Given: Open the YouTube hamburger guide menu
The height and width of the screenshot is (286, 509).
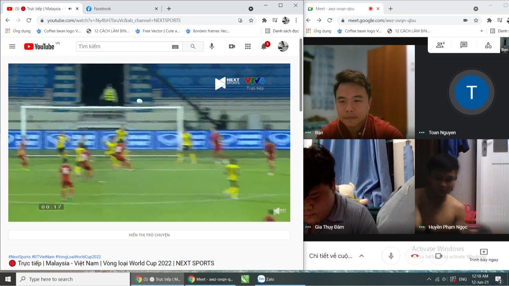Looking at the screenshot, I should click(x=12, y=47).
